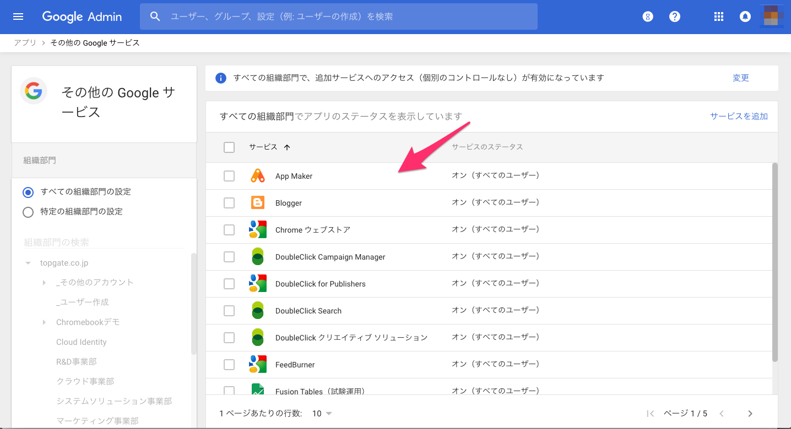Viewport: 791px width, 429px height.
Task: Go to the first page of results
Action: point(650,414)
